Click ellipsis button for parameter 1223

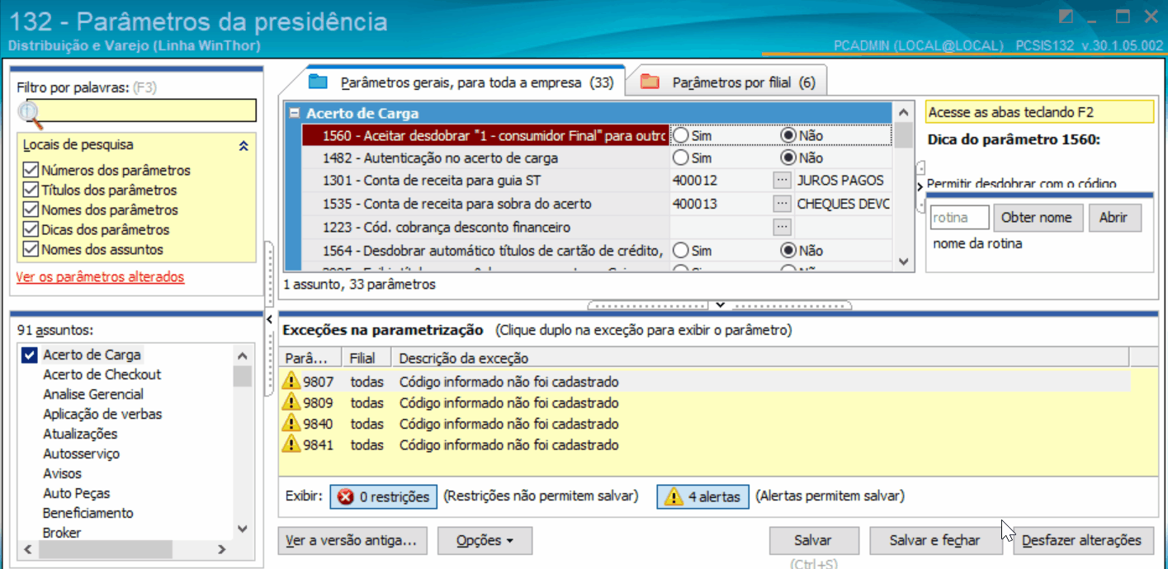coord(782,227)
